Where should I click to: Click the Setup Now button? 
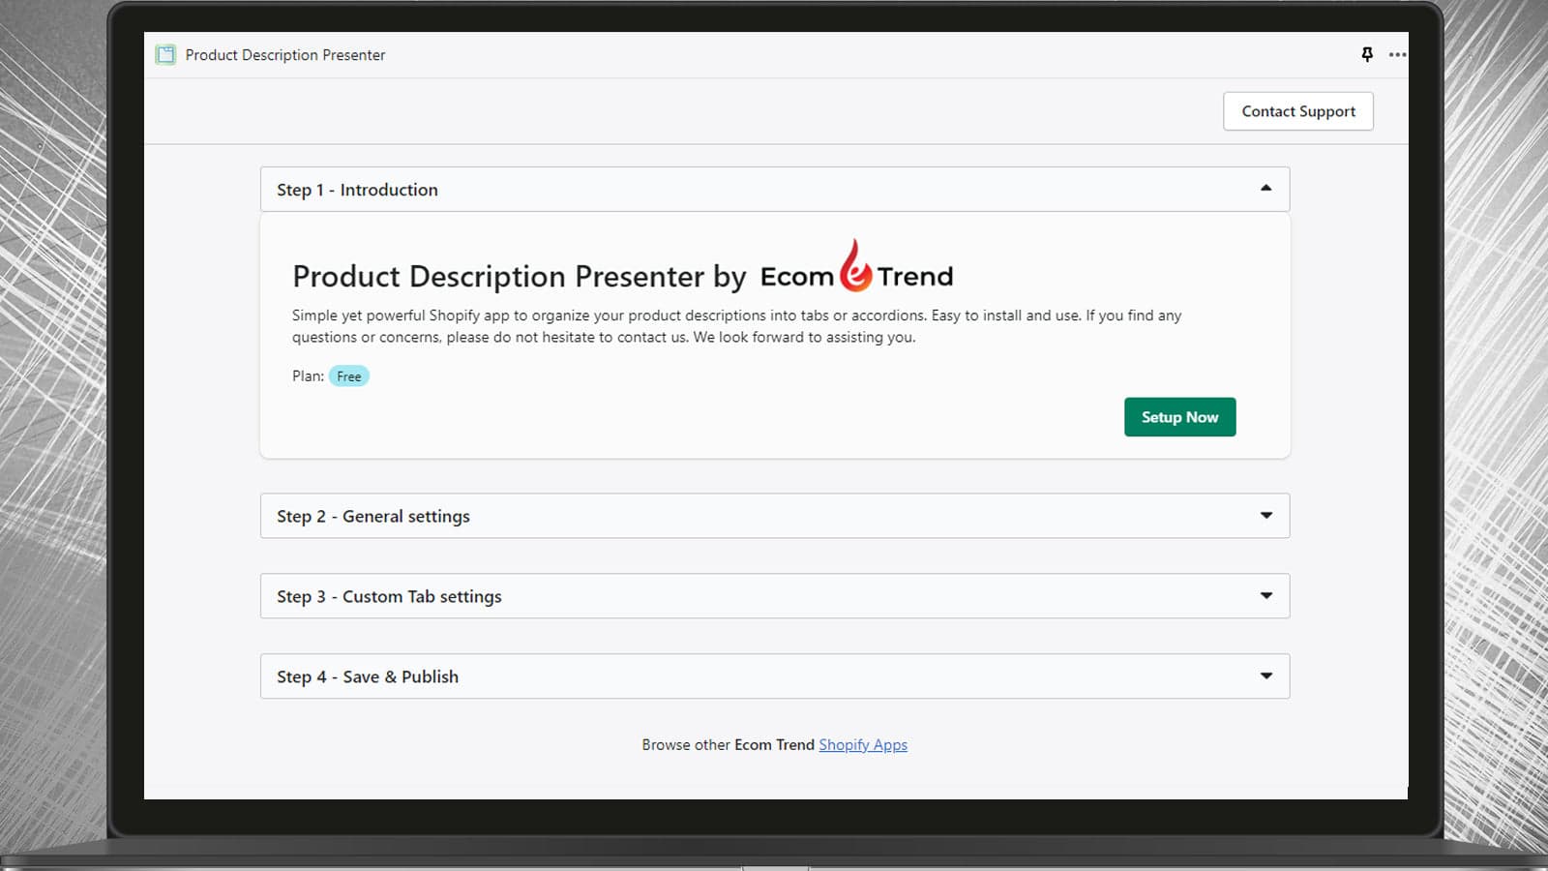(1179, 416)
